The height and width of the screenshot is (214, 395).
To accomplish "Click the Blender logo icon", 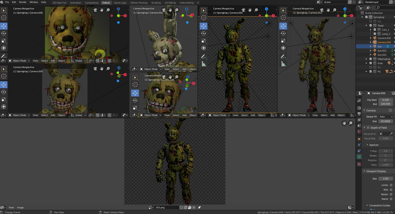I will [2, 2].
